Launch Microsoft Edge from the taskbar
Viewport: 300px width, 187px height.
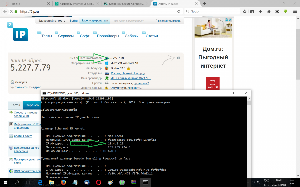click(40, 182)
